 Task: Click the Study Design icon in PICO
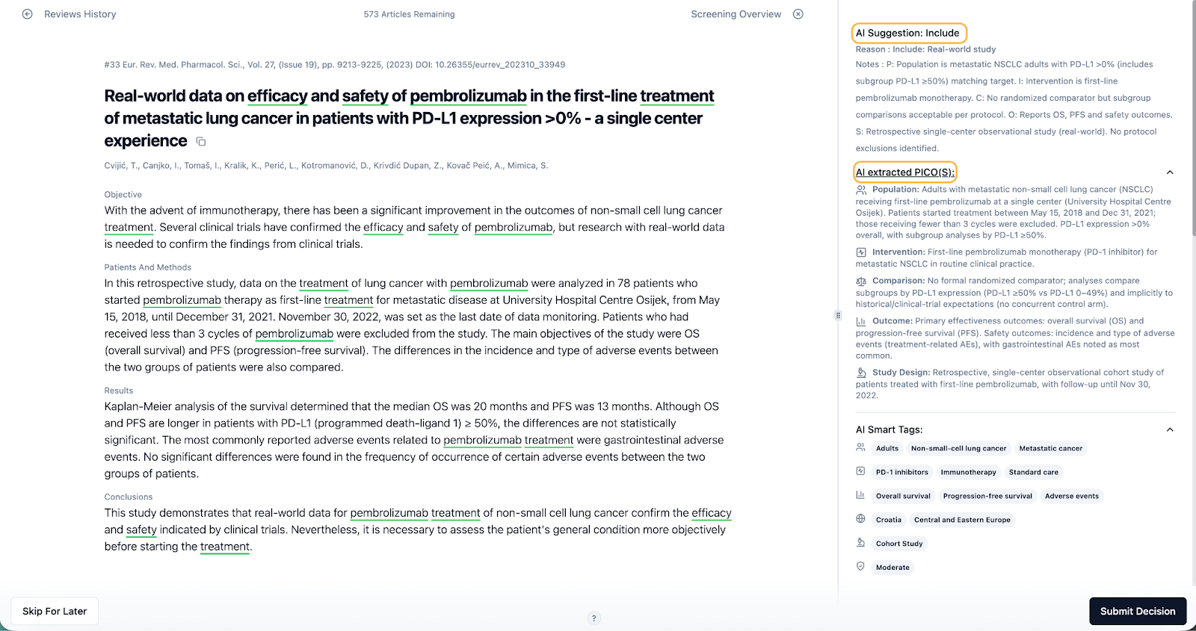861,373
